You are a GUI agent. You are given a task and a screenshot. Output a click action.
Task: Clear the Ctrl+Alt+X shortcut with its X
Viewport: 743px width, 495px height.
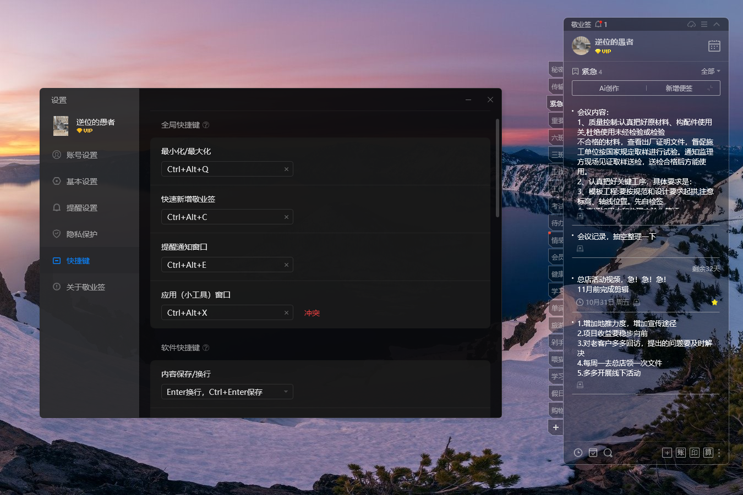click(x=286, y=313)
